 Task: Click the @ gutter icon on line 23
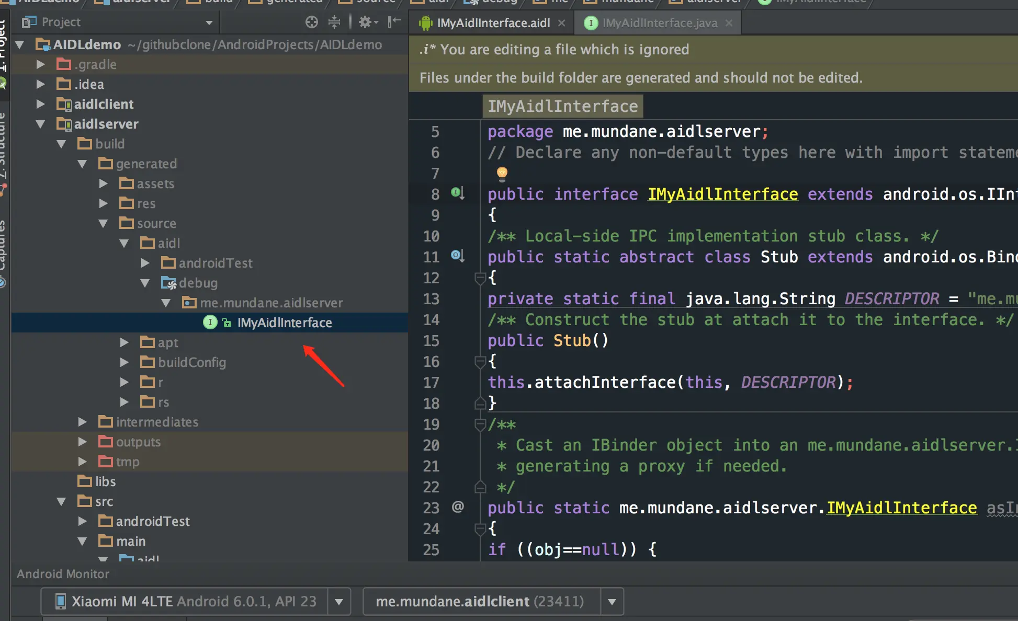458,507
